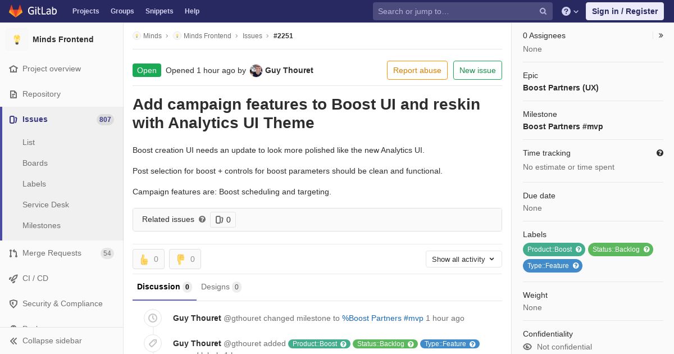Click the search magnifier icon
674x354 pixels.
[x=543, y=11]
